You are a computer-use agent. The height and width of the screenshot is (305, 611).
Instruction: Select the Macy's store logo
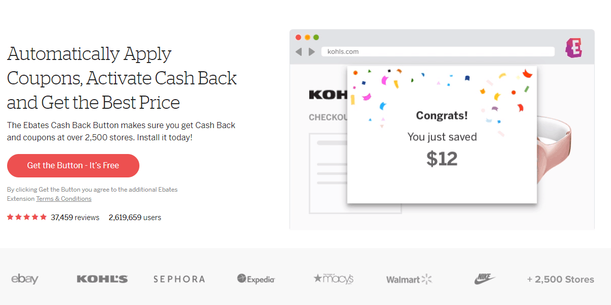(333, 279)
